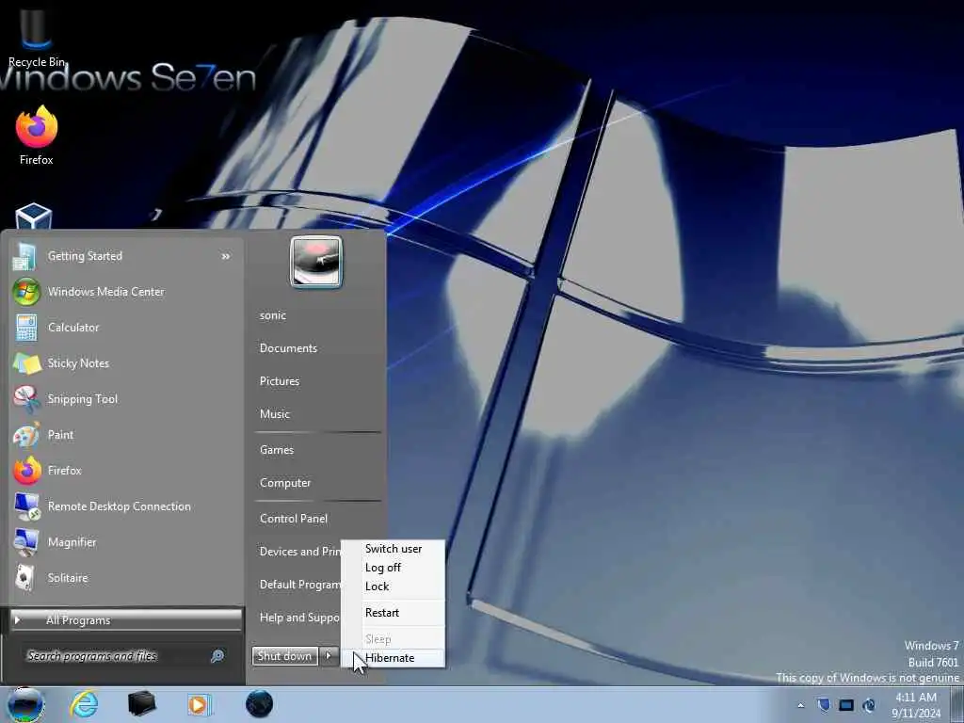Viewport: 964px width, 723px height.
Task: Click the Shut down button
Action: (x=284, y=656)
